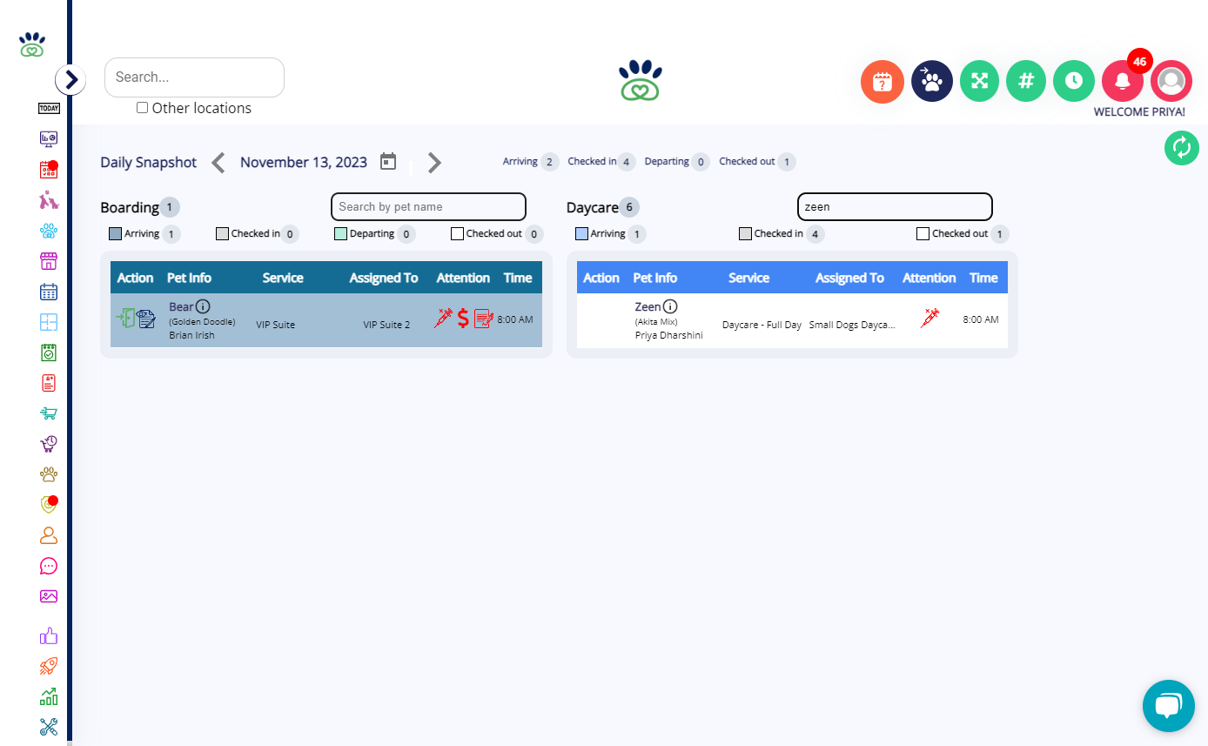The height and width of the screenshot is (746, 1208).
Task: Open the light-blue floor plan sidebar icon
Action: click(49, 322)
